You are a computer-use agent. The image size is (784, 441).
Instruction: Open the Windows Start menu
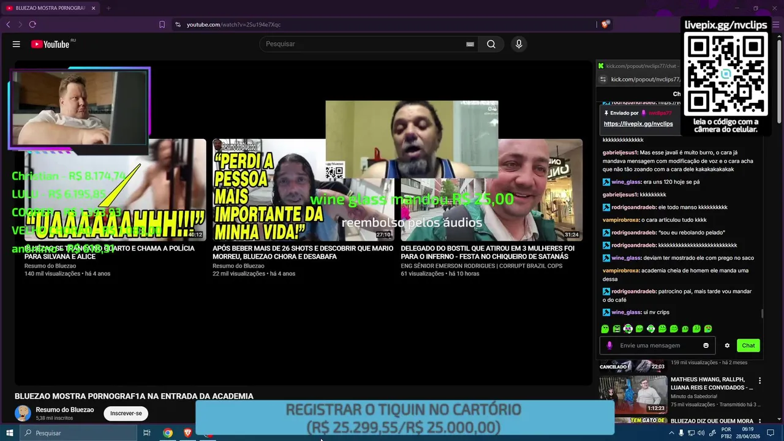click(9, 433)
